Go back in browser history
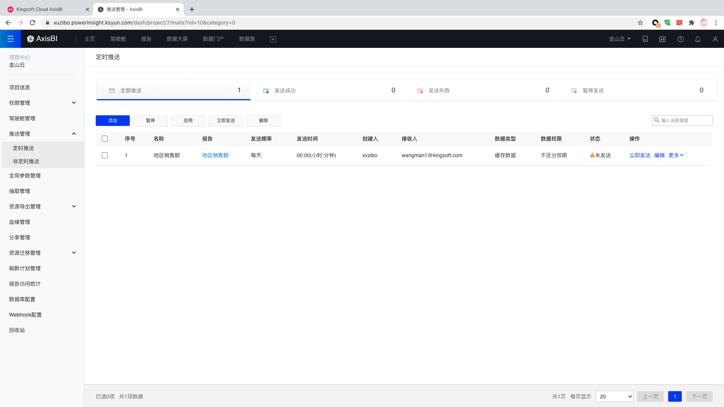Image resolution: width=724 pixels, height=407 pixels. pyautogui.click(x=8, y=23)
